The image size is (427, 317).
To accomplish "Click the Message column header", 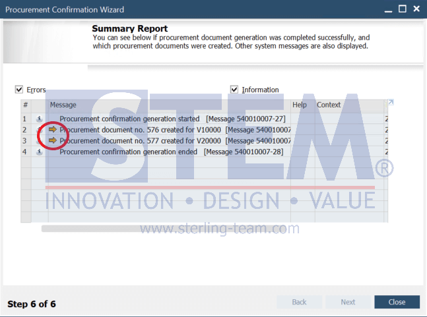I will [169, 105].
